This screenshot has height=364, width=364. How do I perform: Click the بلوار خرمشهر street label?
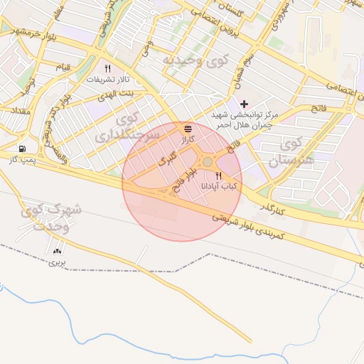pos(34,34)
